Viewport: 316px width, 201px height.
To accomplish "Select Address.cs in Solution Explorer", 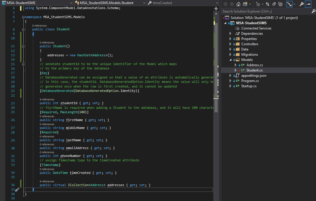I will [x=254, y=65].
